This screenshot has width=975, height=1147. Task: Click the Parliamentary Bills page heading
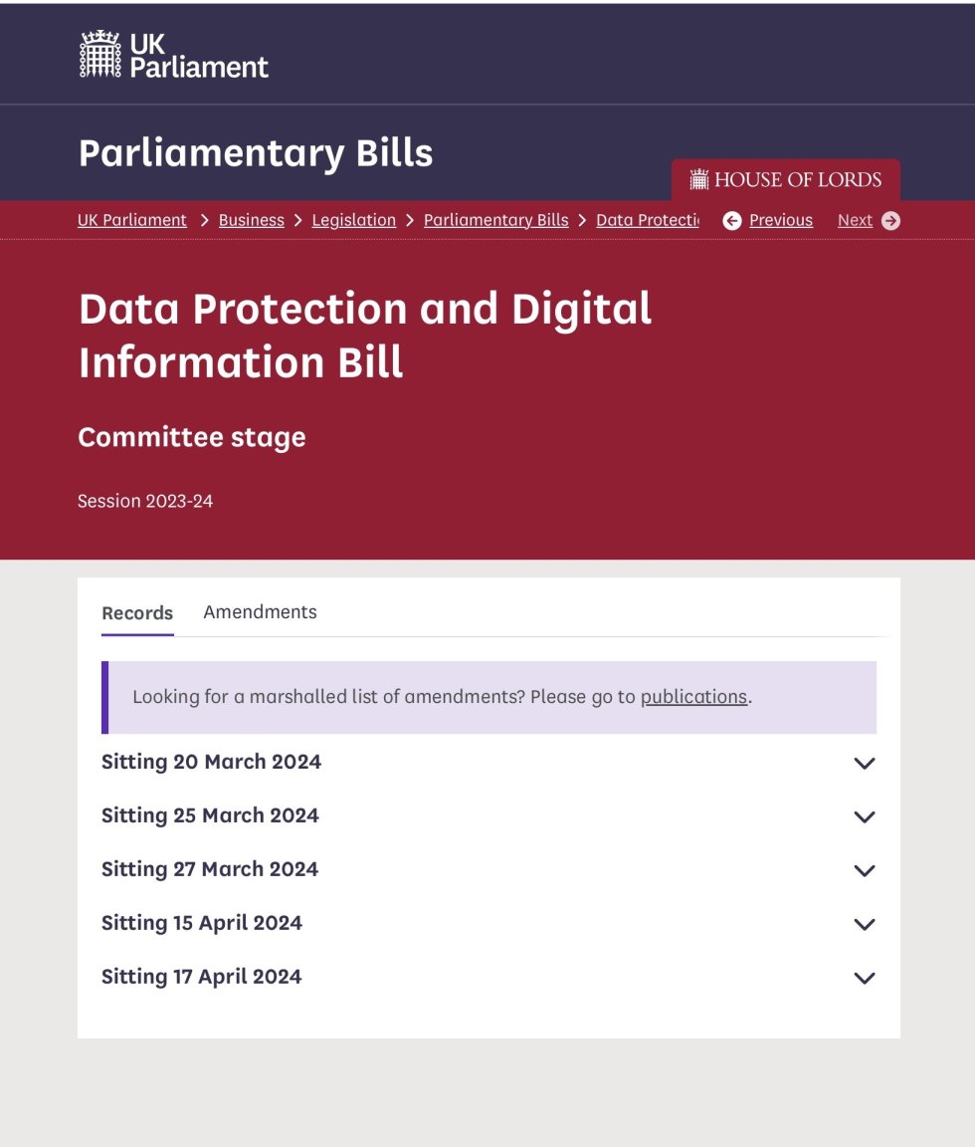[256, 153]
